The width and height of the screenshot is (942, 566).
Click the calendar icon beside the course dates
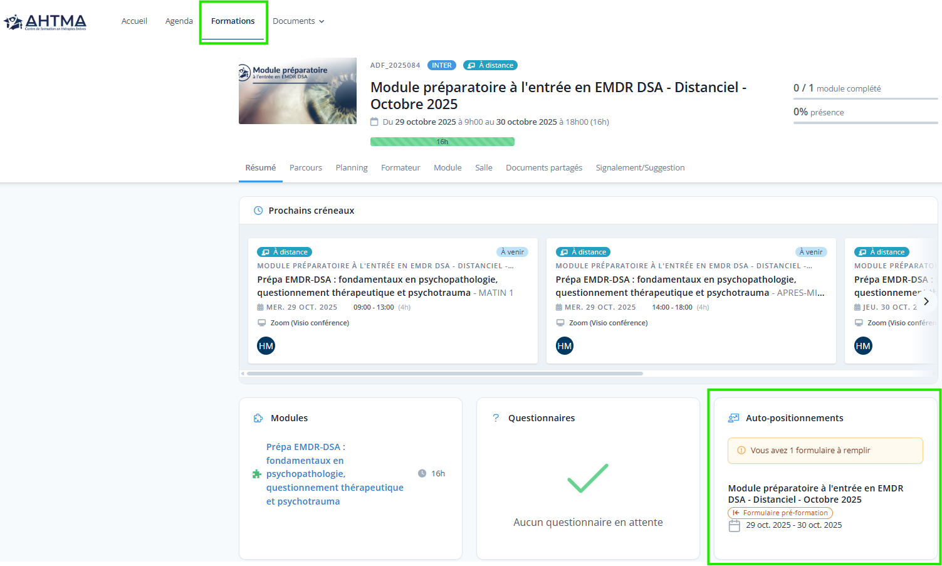click(375, 122)
